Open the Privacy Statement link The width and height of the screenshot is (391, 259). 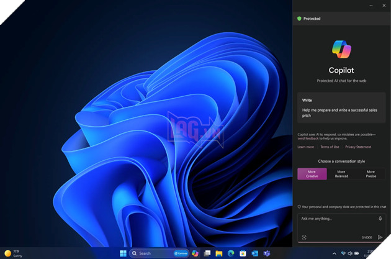[x=358, y=147]
